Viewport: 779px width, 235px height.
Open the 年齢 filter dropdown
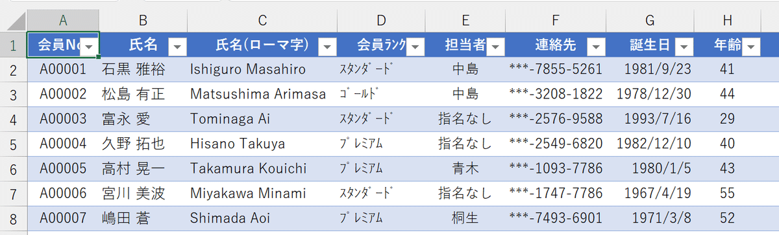[x=752, y=47]
